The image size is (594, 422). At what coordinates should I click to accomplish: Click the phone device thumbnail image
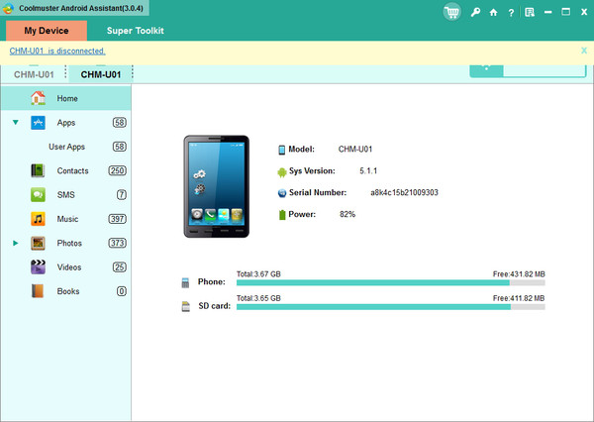tap(216, 186)
